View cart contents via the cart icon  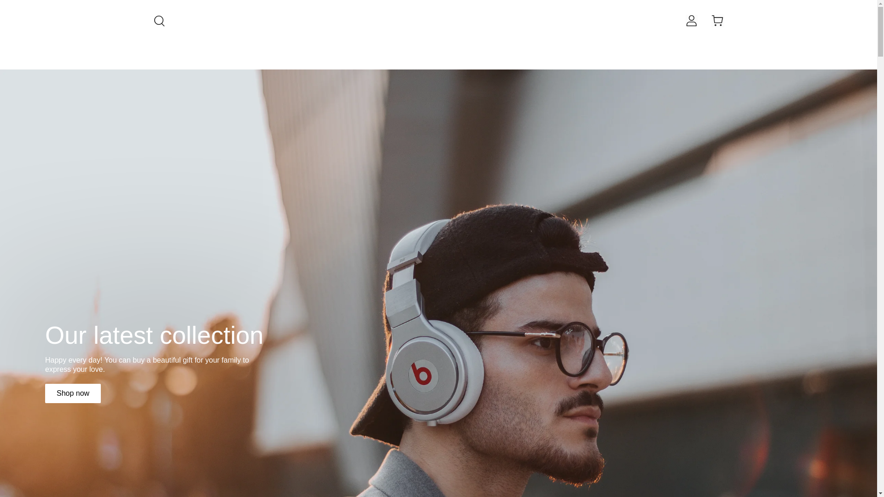(x=717, y=21)
